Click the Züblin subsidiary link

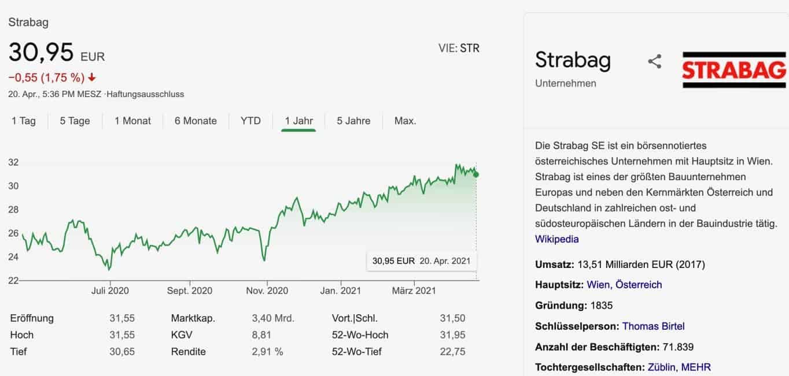pos(662,367)
